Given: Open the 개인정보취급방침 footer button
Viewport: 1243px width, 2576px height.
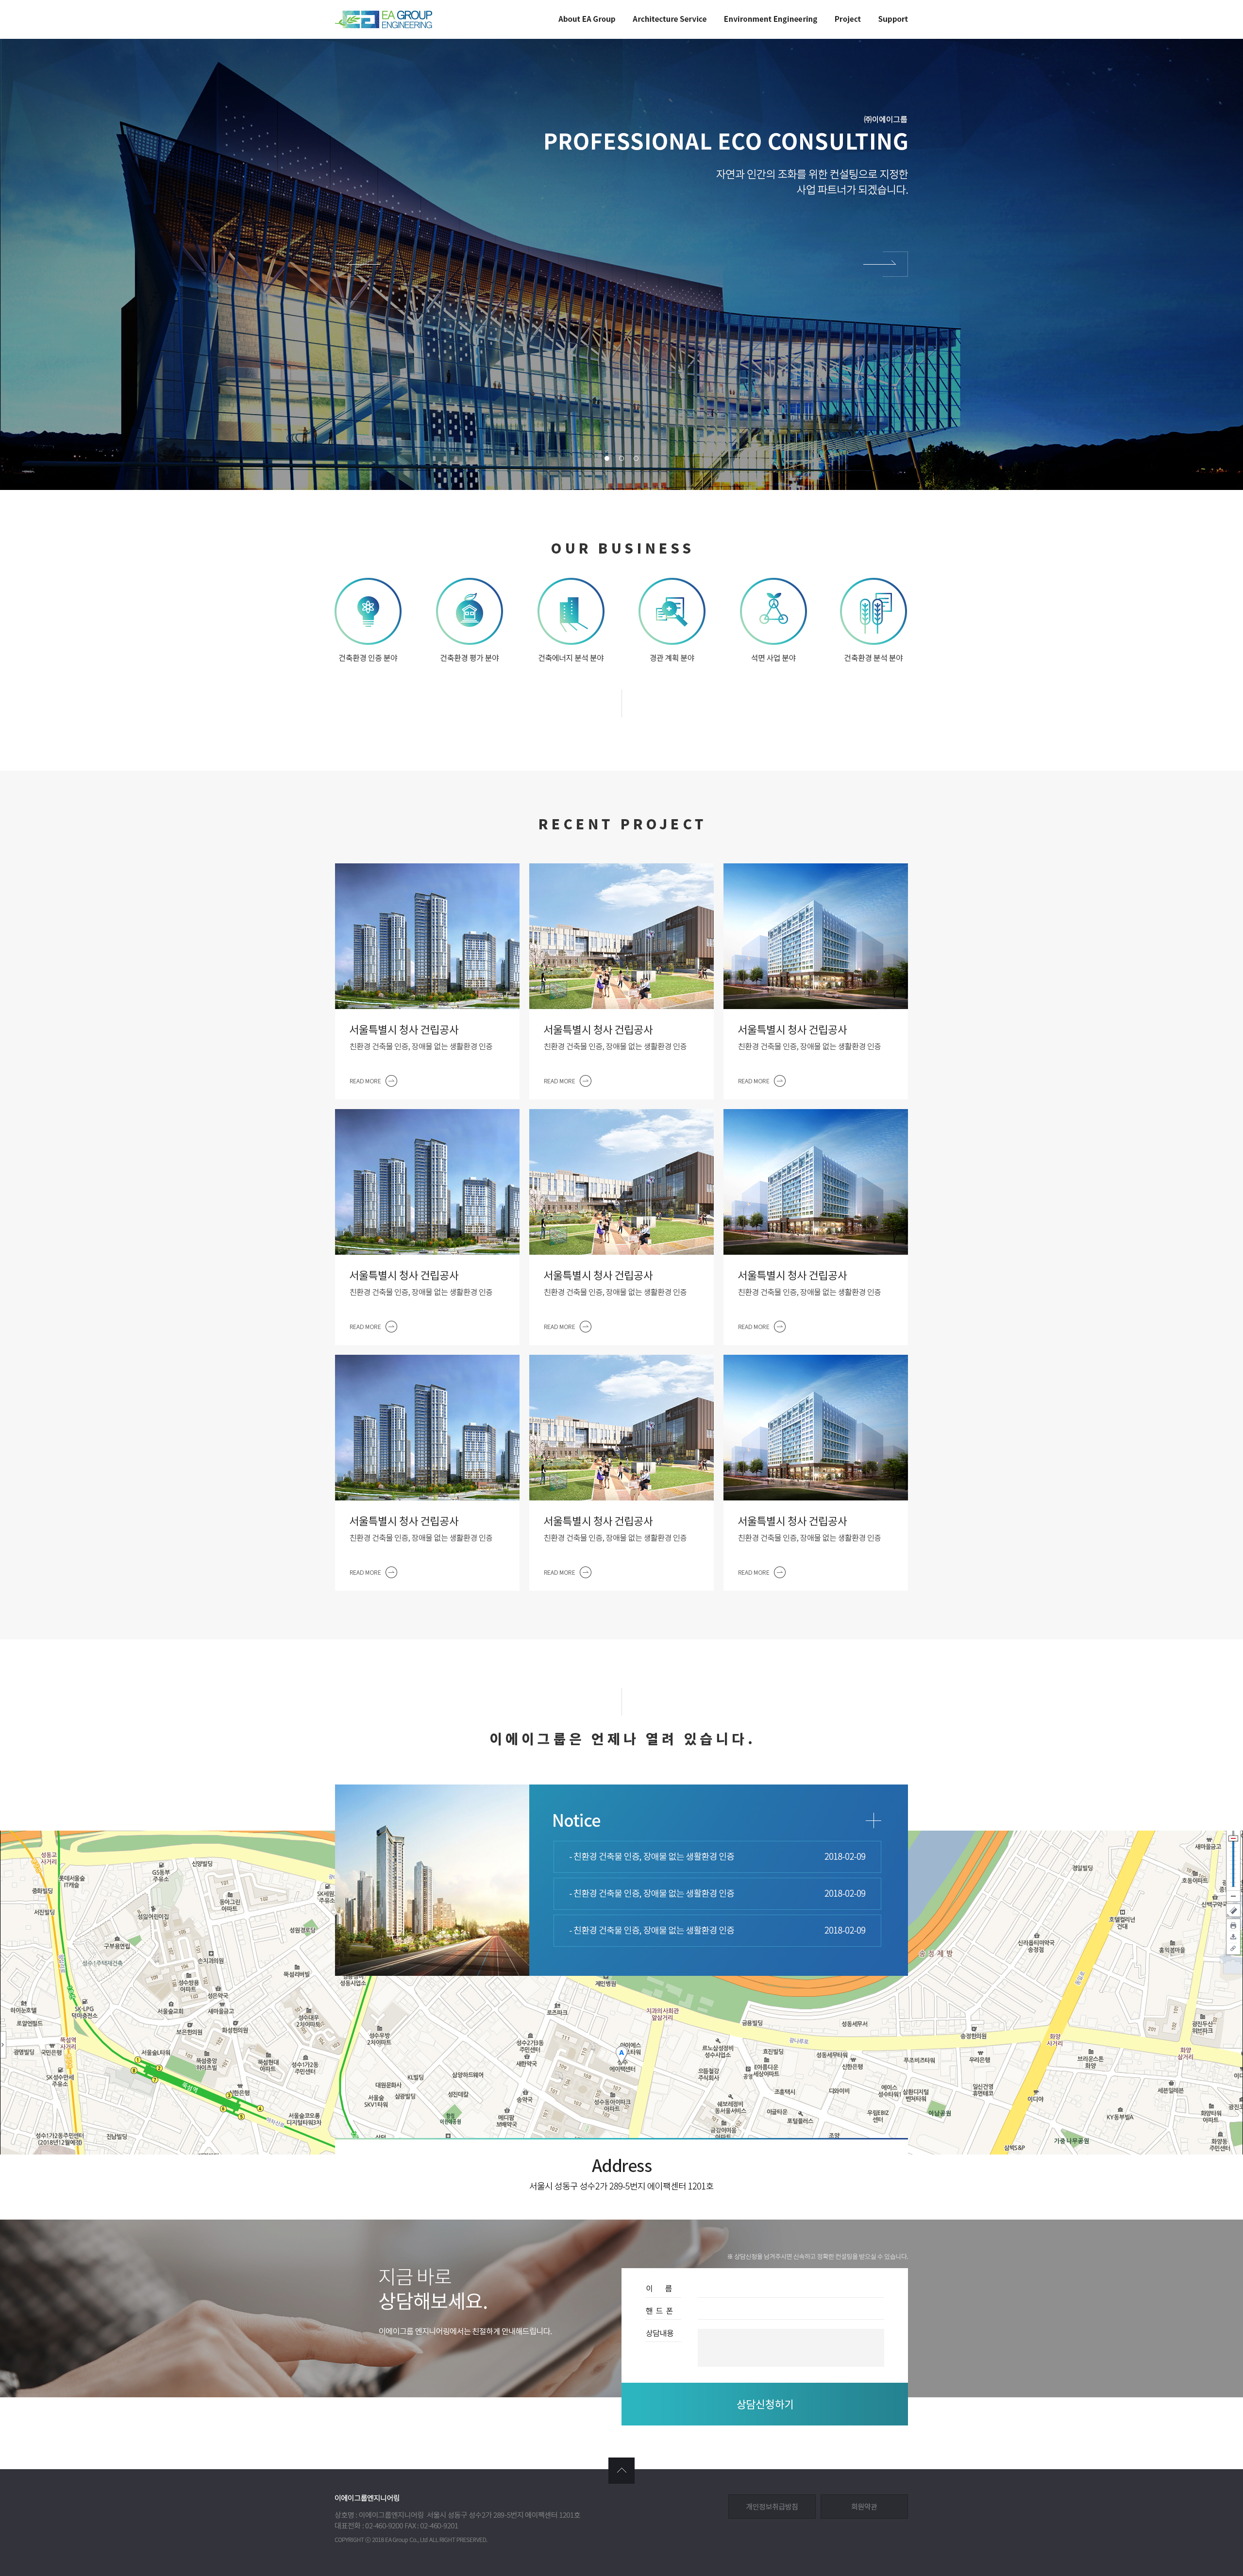Looking at the screenshot, I should pyautogui.click(x=772, y=2506).
